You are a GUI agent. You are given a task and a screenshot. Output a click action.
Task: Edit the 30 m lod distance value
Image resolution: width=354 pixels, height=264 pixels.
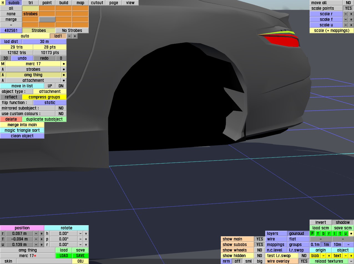(x=44, y=42)
